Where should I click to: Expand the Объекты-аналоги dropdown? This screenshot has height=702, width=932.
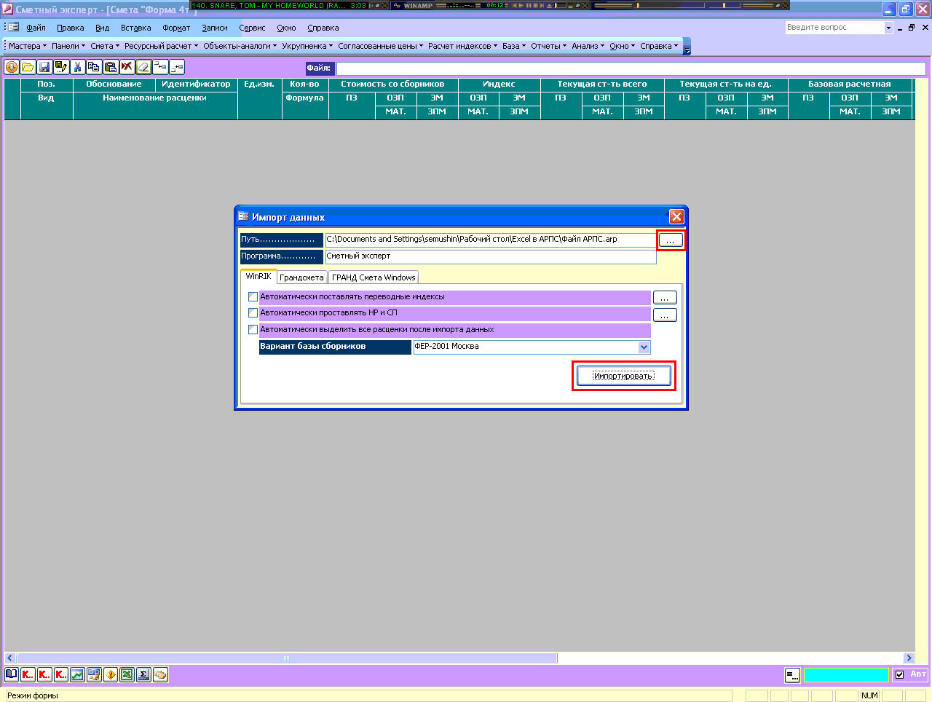(240, 46)
